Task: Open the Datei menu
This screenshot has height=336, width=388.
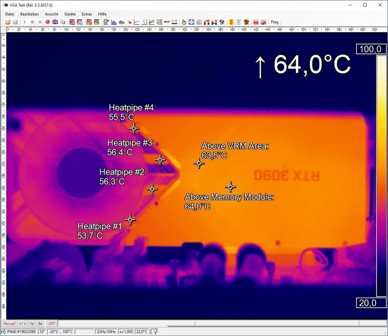Action: (x=9, y=14)
